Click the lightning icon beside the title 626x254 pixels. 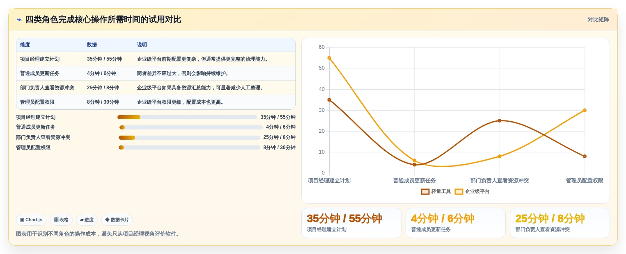19,20
